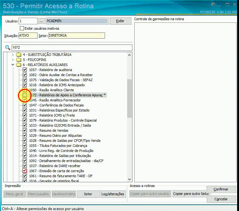Click the folder icon for 6 - RELATÓRIOS AUXILIARES
239x211 pixels.
pyautogui.click(x=19, y=64)
